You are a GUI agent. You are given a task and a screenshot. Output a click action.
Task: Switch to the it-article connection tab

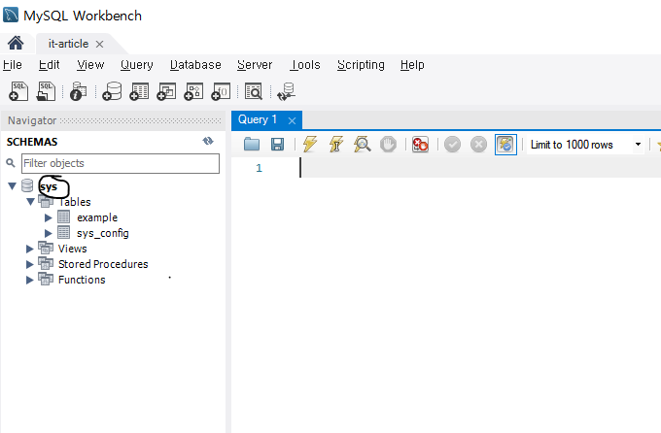pos(68,44)
